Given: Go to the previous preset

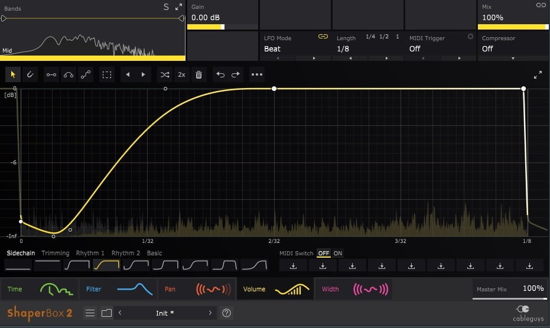Looking at the screenshot, I should tap(120, 313).
